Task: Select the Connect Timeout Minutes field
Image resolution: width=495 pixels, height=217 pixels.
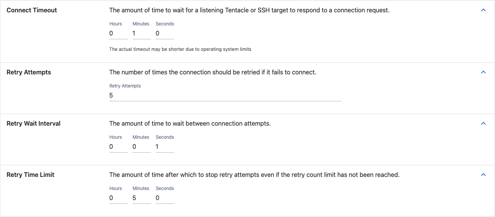Action: (x=142, y=34)
